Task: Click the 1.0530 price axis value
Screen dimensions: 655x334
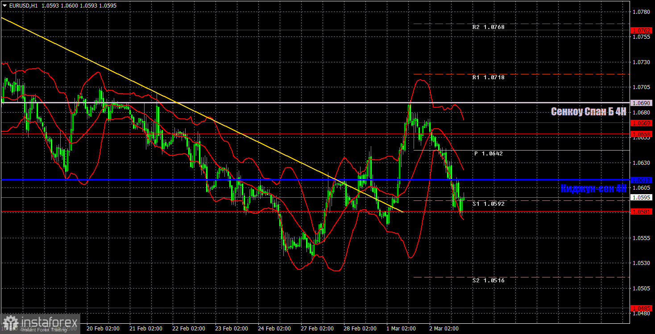Action: (642, 263)
